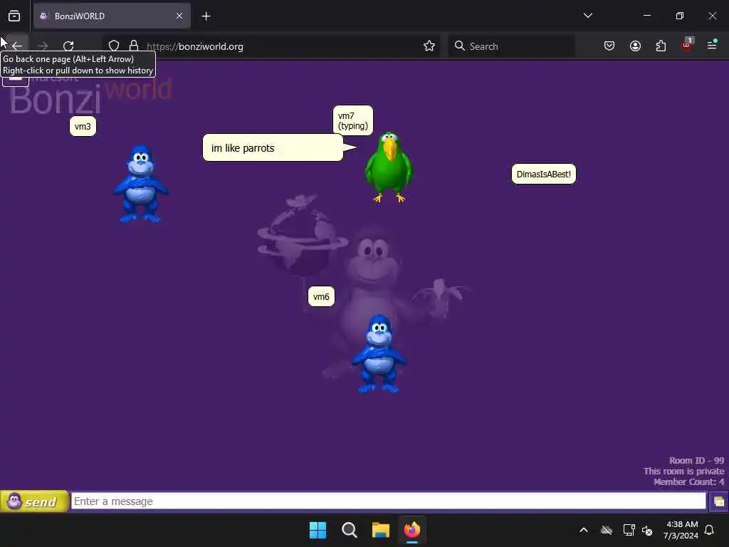Go forward one page
The image size is (729, 547).
pyautogui.click(x=43, y=46)
